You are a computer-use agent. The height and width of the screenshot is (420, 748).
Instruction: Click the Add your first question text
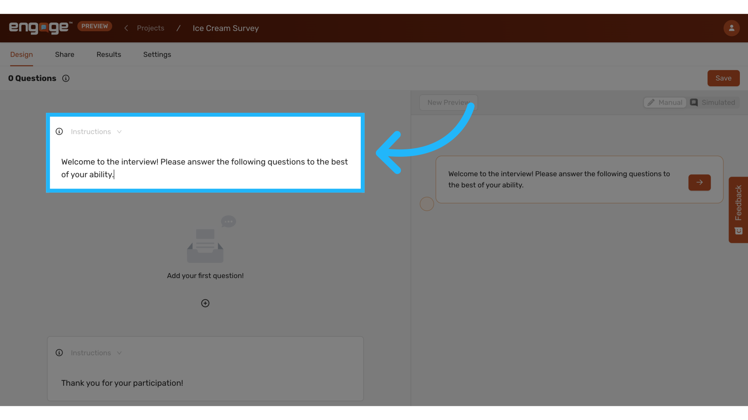pos(205,276)
